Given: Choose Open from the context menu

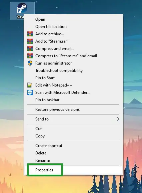Looking at the screenshot, I should point(73,19).
